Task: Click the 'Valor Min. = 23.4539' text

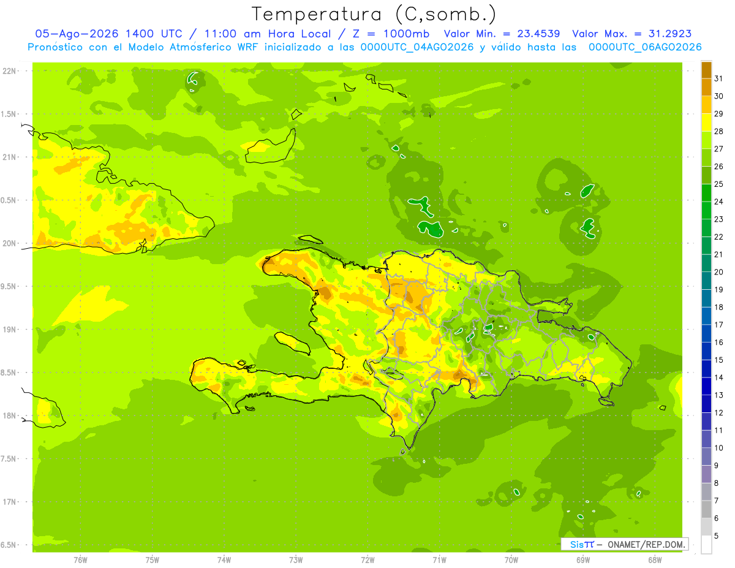Action: tap(503, 34)
